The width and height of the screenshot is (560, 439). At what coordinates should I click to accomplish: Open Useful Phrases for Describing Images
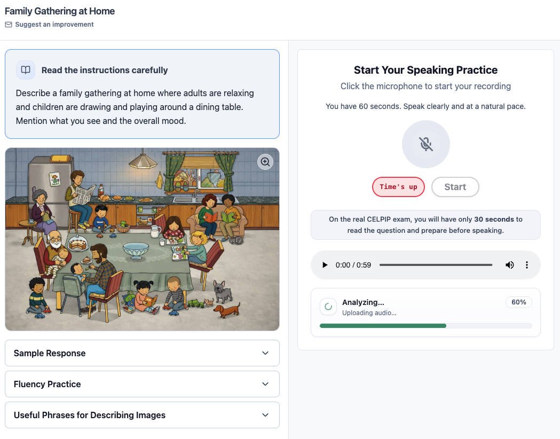coord(142,415)
